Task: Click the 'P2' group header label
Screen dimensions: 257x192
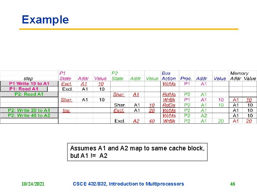Action: (115, 73)
